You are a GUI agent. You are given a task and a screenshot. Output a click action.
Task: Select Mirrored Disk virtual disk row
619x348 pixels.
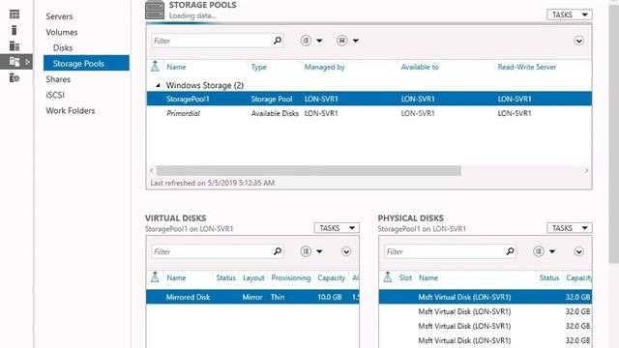click(x=252, y=297)
